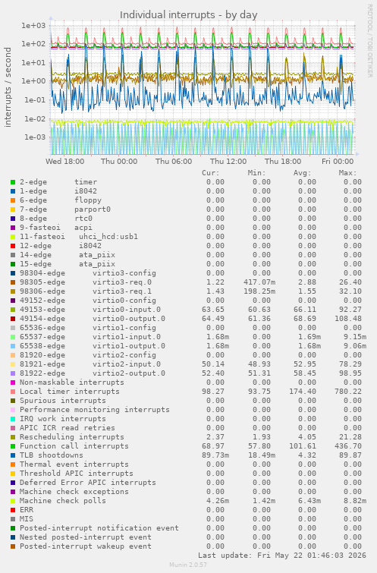
Task: Click the swatch for Rescheduling interrupts
Action: (x=13, y=437)
